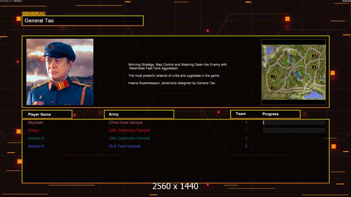Click the GENERAL label above the name
The height and width of the screenshot is (197, 351).
(x=34, y=13)
